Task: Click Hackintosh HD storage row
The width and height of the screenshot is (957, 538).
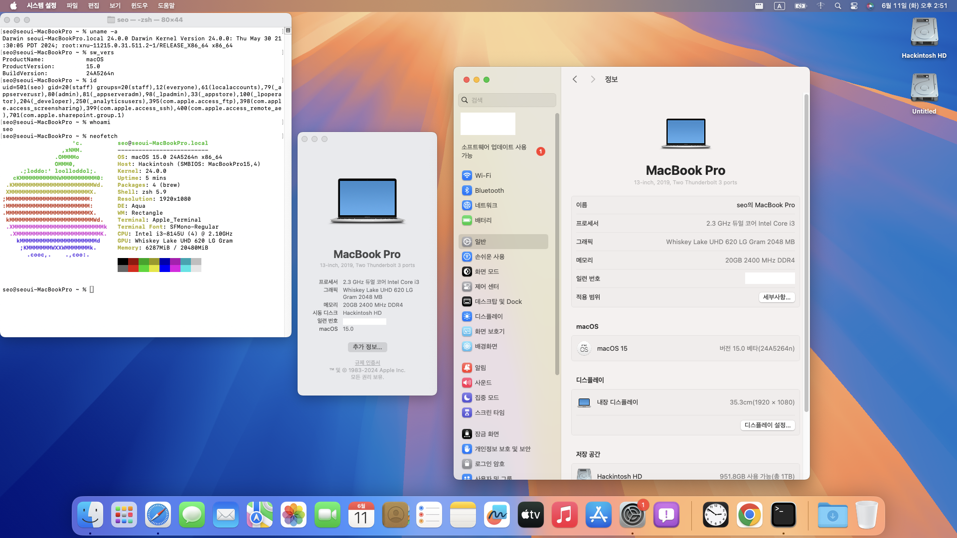Action: coord(685,473)
